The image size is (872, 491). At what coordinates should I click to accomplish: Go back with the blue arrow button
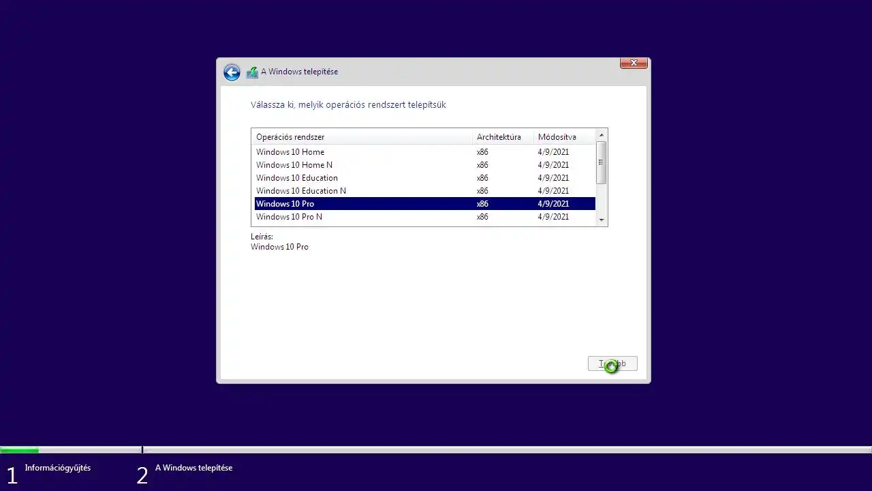[x=232, y=72]
